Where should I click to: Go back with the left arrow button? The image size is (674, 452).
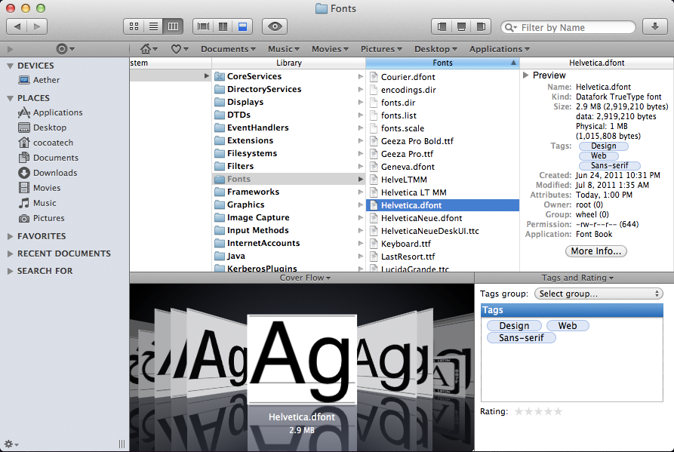(17, 26)
